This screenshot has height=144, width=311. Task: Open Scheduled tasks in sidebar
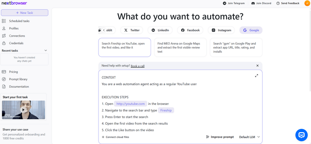19,21
